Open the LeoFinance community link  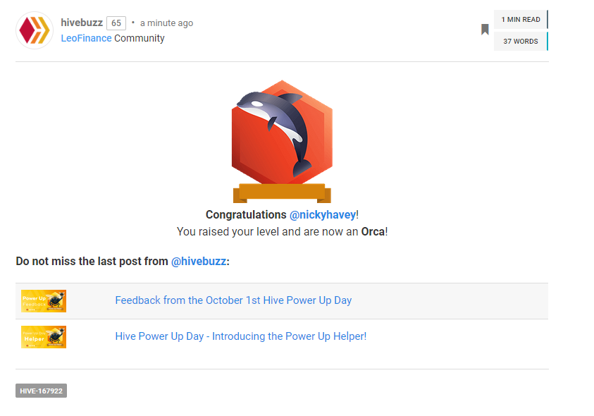click(x=87, y=38)
